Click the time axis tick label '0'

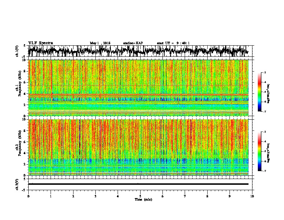click(28, 196)
